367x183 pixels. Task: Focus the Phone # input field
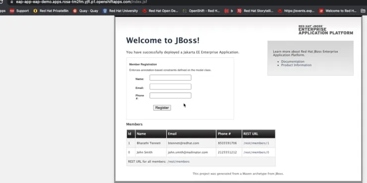pyautogui.click(x=171, y=95)
